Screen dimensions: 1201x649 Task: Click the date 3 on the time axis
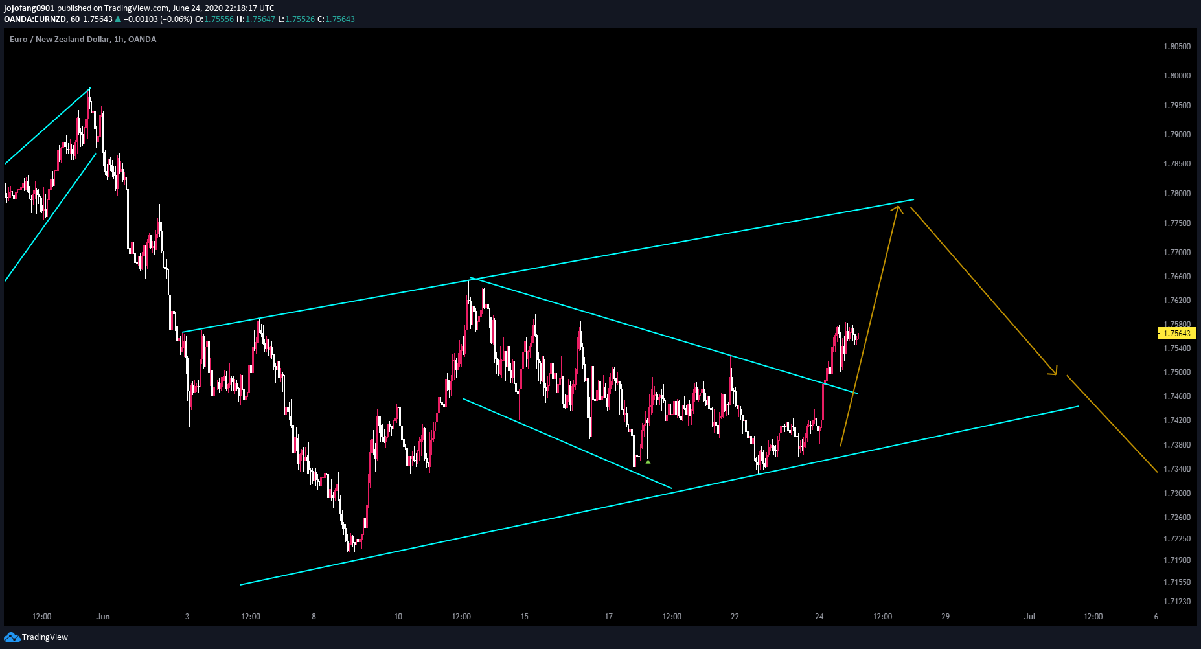click(187, 617)
